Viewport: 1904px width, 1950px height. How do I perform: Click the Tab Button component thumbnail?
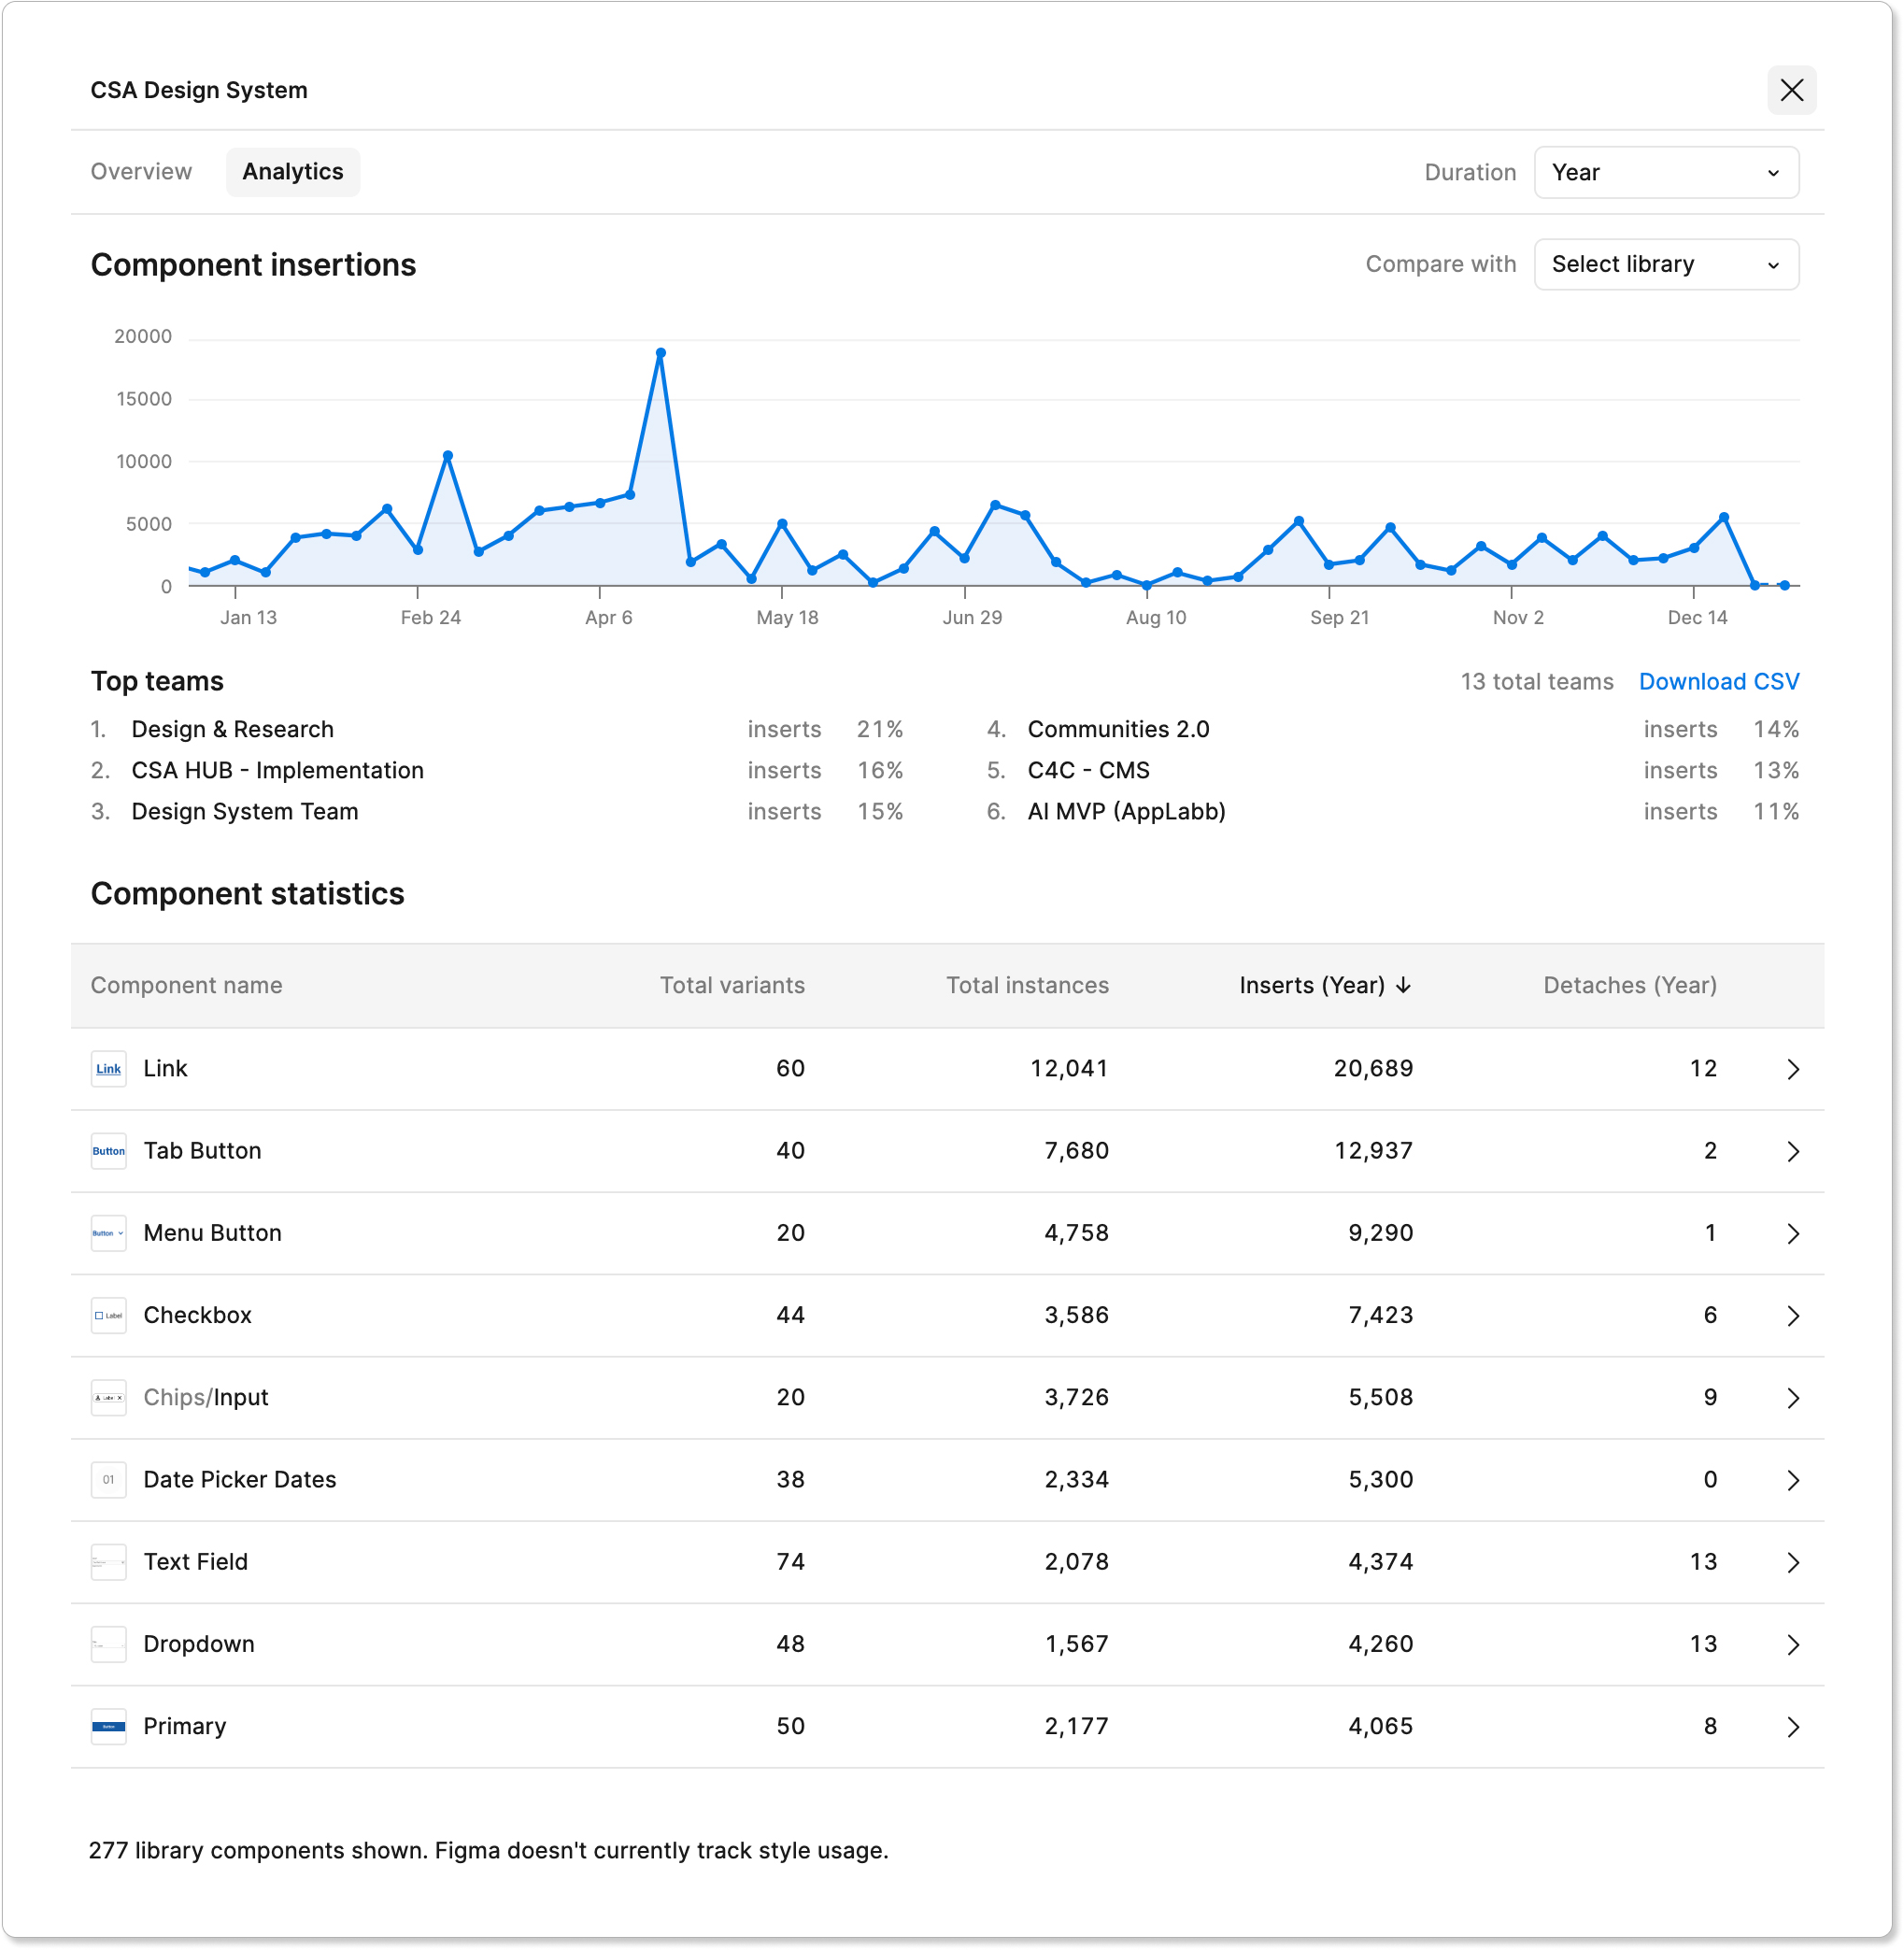pyautogui.click(x=108, y=1150)
